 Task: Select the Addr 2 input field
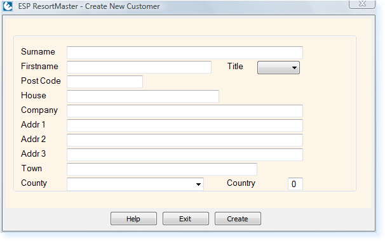pos(185,140)
